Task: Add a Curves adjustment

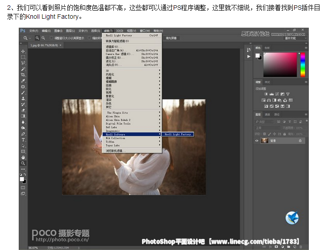Action: tap(277, 94)
